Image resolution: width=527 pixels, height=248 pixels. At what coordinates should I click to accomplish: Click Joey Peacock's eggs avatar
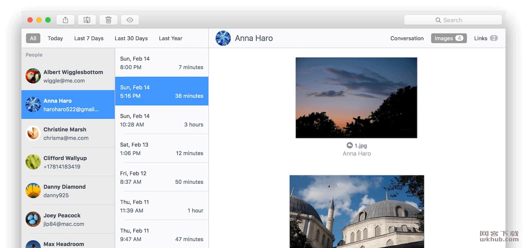(33, 219)
